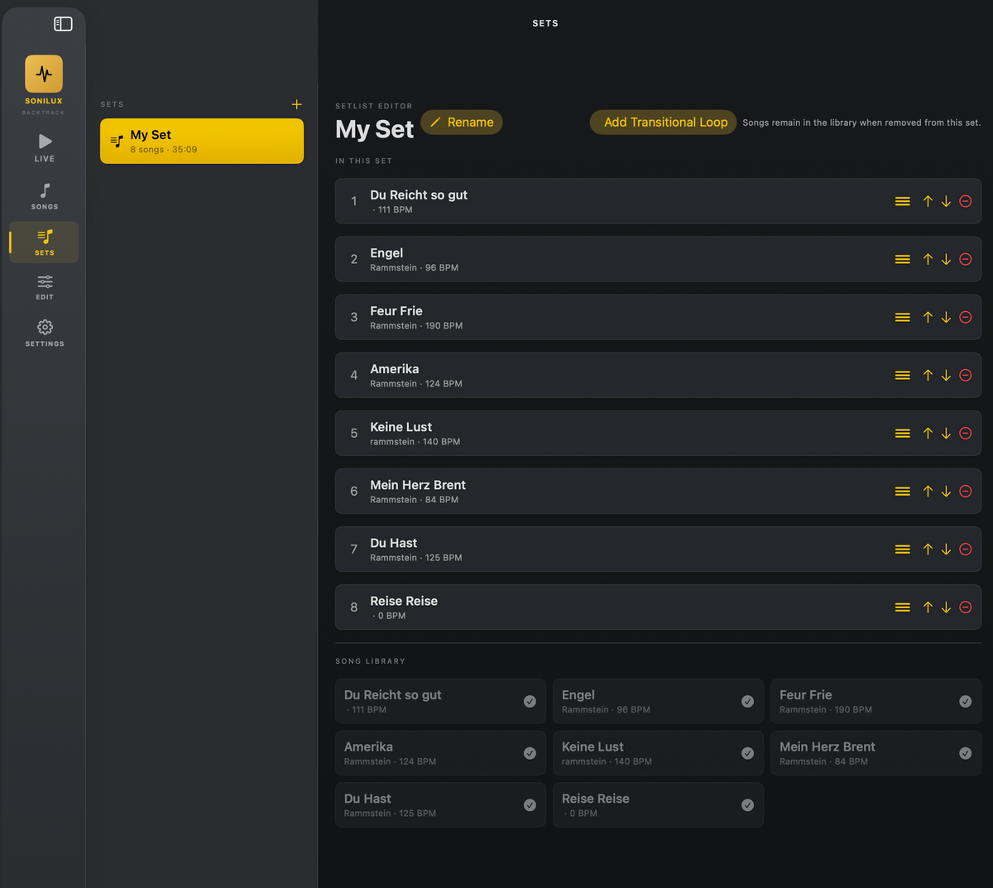Click the reorder handle for Keine Lust

903,433
